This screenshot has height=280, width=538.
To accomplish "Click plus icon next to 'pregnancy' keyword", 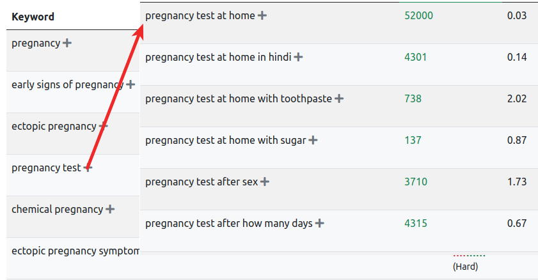I will [x=67, y=43].
